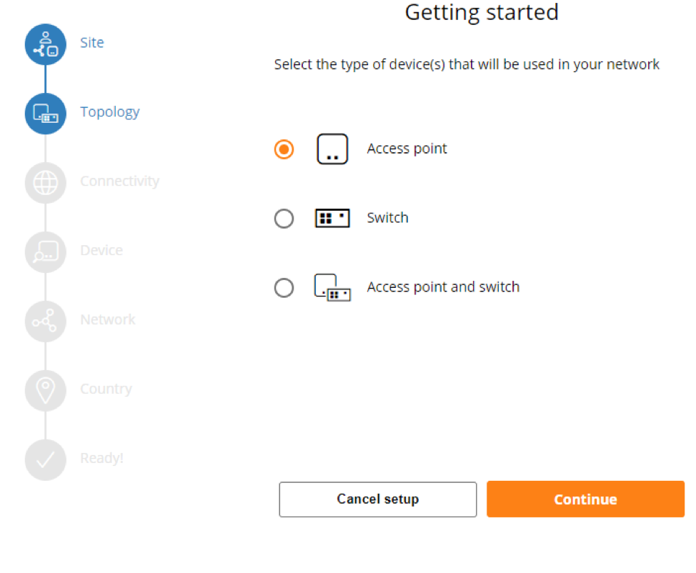Click the Access point and switch icon

(332, 287)
